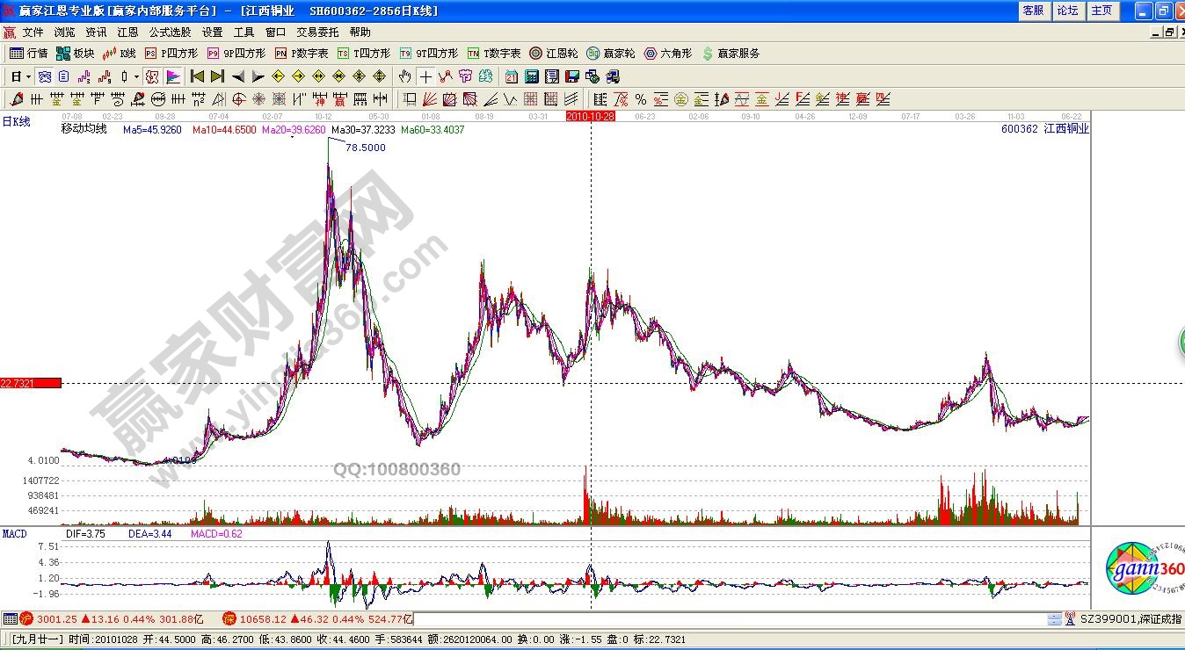Click the 2010-10-28 red date marker
The height and width of the screenshot is (650, 1185).
tap(590, 116)
